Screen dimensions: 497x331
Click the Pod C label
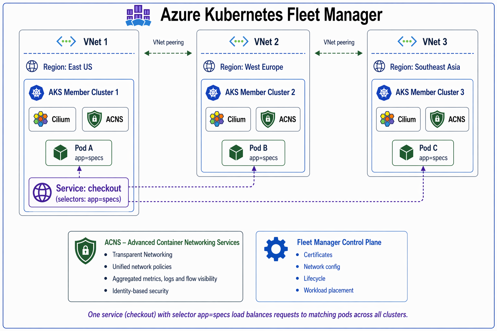pyautogui.click(x=428, y=148)
